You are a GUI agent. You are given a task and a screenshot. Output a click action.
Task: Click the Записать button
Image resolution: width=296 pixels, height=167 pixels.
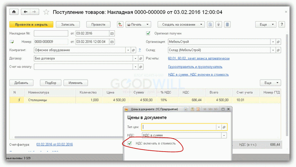tap(68, 24)
